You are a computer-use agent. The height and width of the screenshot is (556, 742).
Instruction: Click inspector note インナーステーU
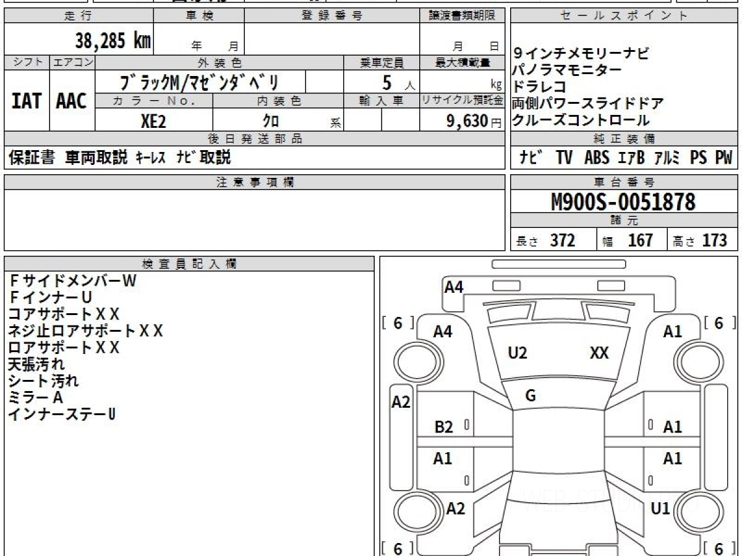pos(62,415)
